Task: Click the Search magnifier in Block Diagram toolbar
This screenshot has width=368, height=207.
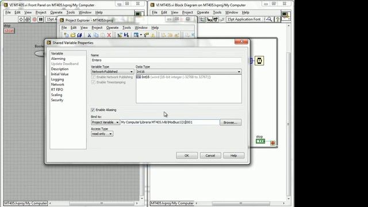Action: (x=269, y=19)
